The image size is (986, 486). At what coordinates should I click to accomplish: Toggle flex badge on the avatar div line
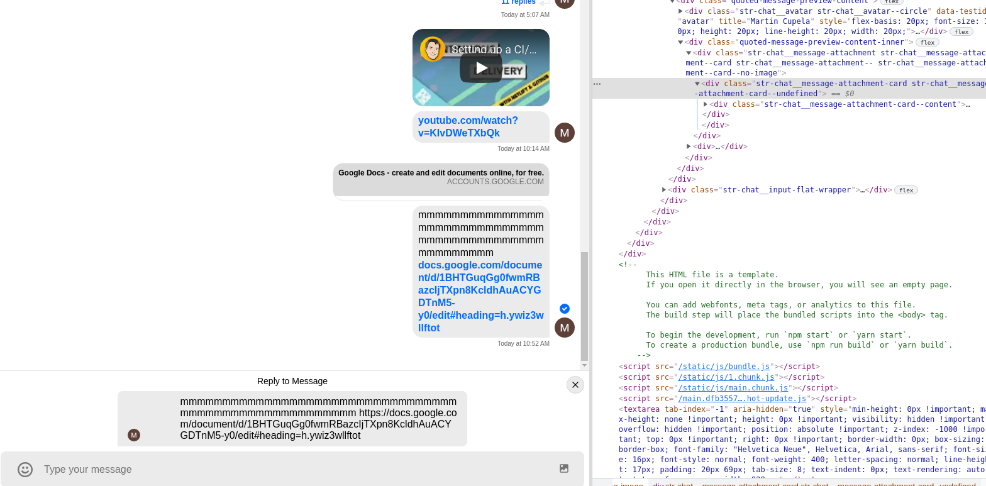(x=961, y=31)
